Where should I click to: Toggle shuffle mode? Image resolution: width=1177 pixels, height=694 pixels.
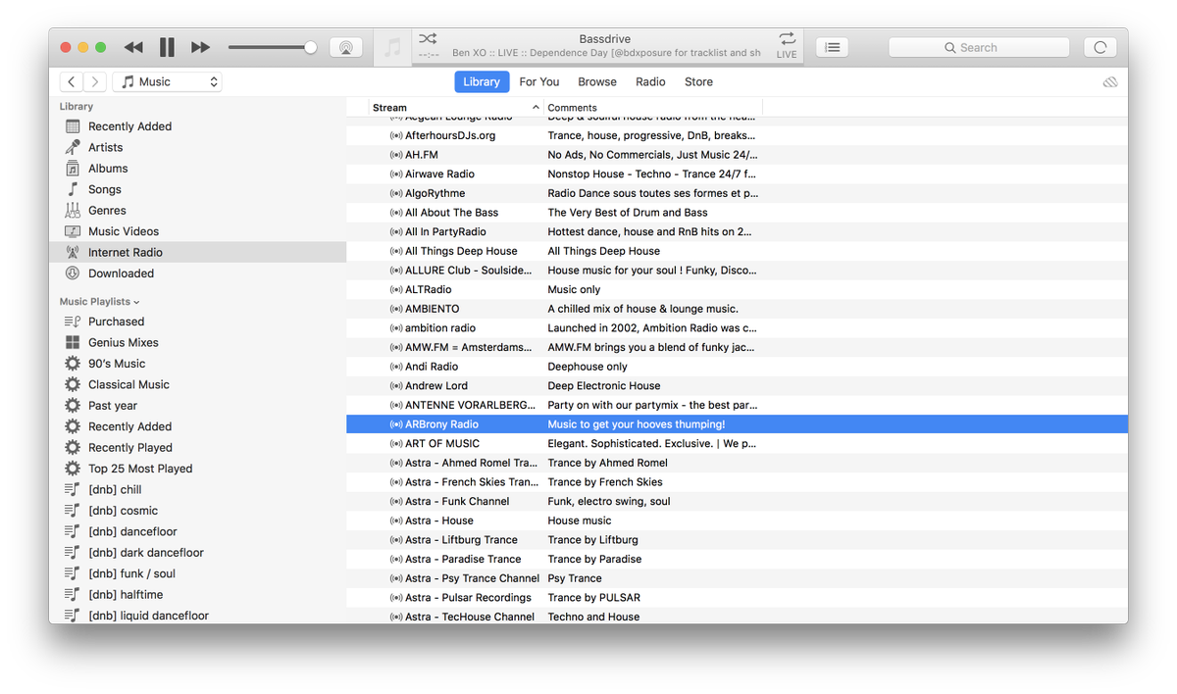click(428, 38)
